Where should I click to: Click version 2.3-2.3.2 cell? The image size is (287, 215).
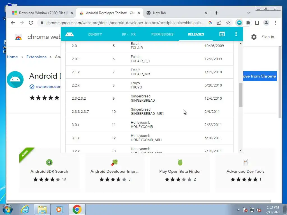coord(79,98)
